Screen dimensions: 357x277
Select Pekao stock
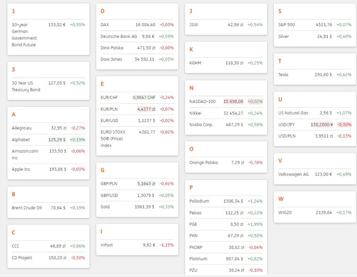pos(226,213)
